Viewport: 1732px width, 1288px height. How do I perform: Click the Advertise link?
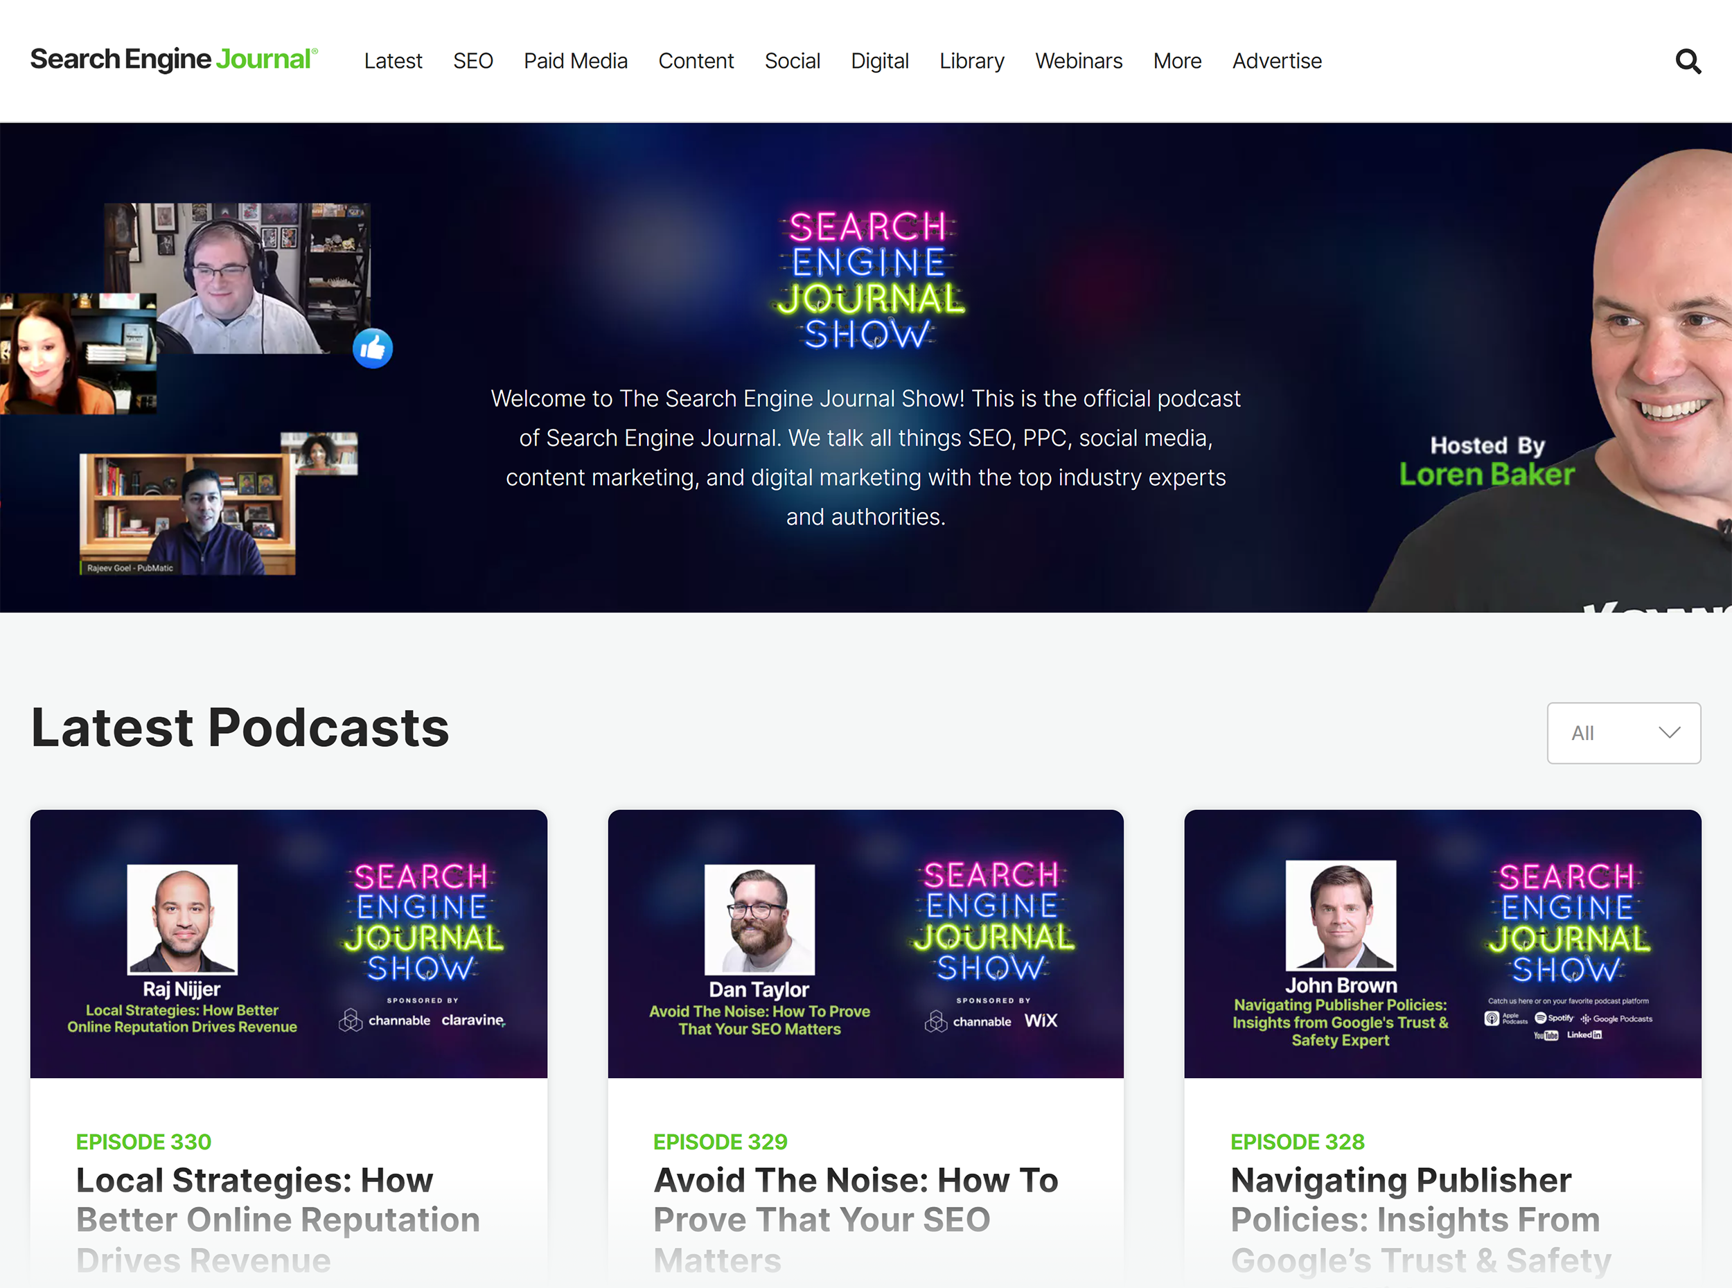[x=1277, y=61]
